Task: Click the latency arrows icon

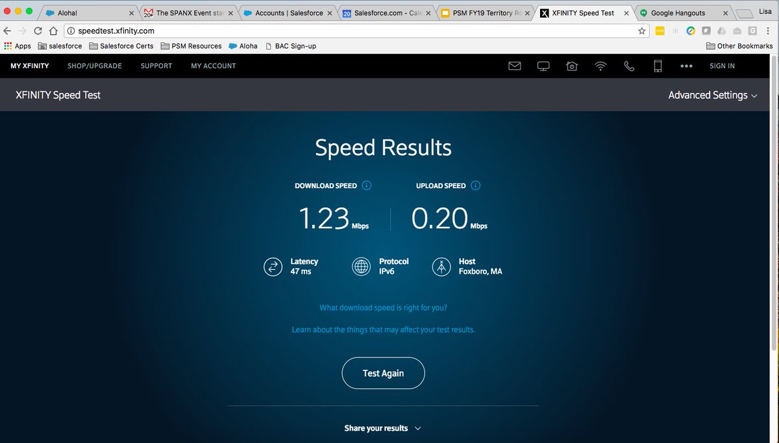Action: pos(273,267)
